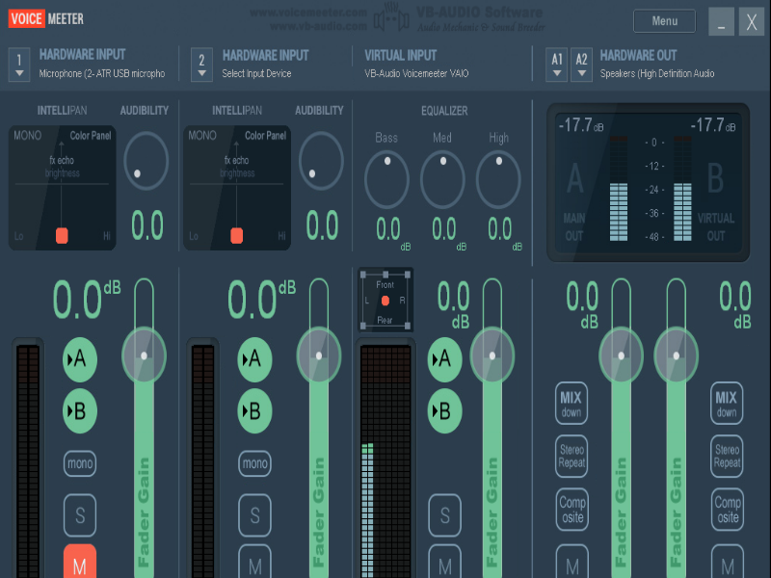Click Select Input Device text
The height and width of the screenshot is (578, 771).
256,74
